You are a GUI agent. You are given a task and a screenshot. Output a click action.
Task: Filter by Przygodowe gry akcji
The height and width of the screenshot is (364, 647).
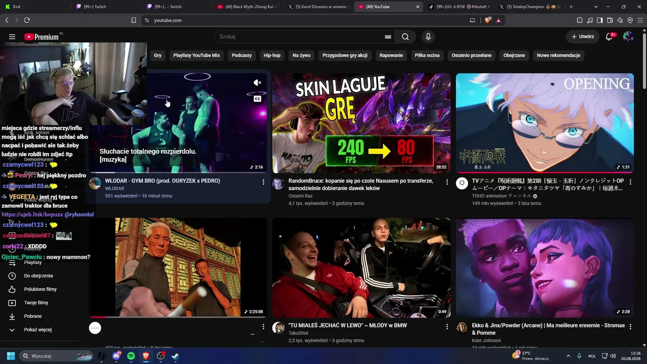pyautogui.click(x=345, y=55)
